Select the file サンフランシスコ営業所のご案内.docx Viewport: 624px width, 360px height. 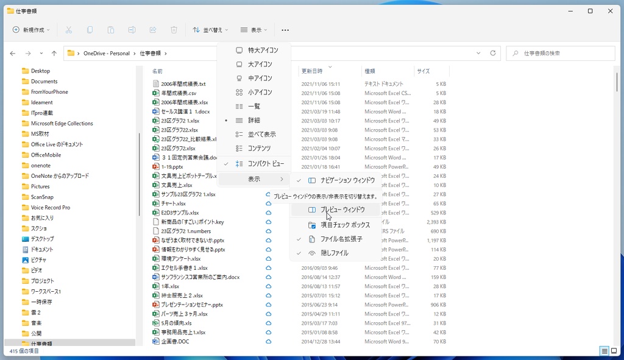(x=200, y=277)
